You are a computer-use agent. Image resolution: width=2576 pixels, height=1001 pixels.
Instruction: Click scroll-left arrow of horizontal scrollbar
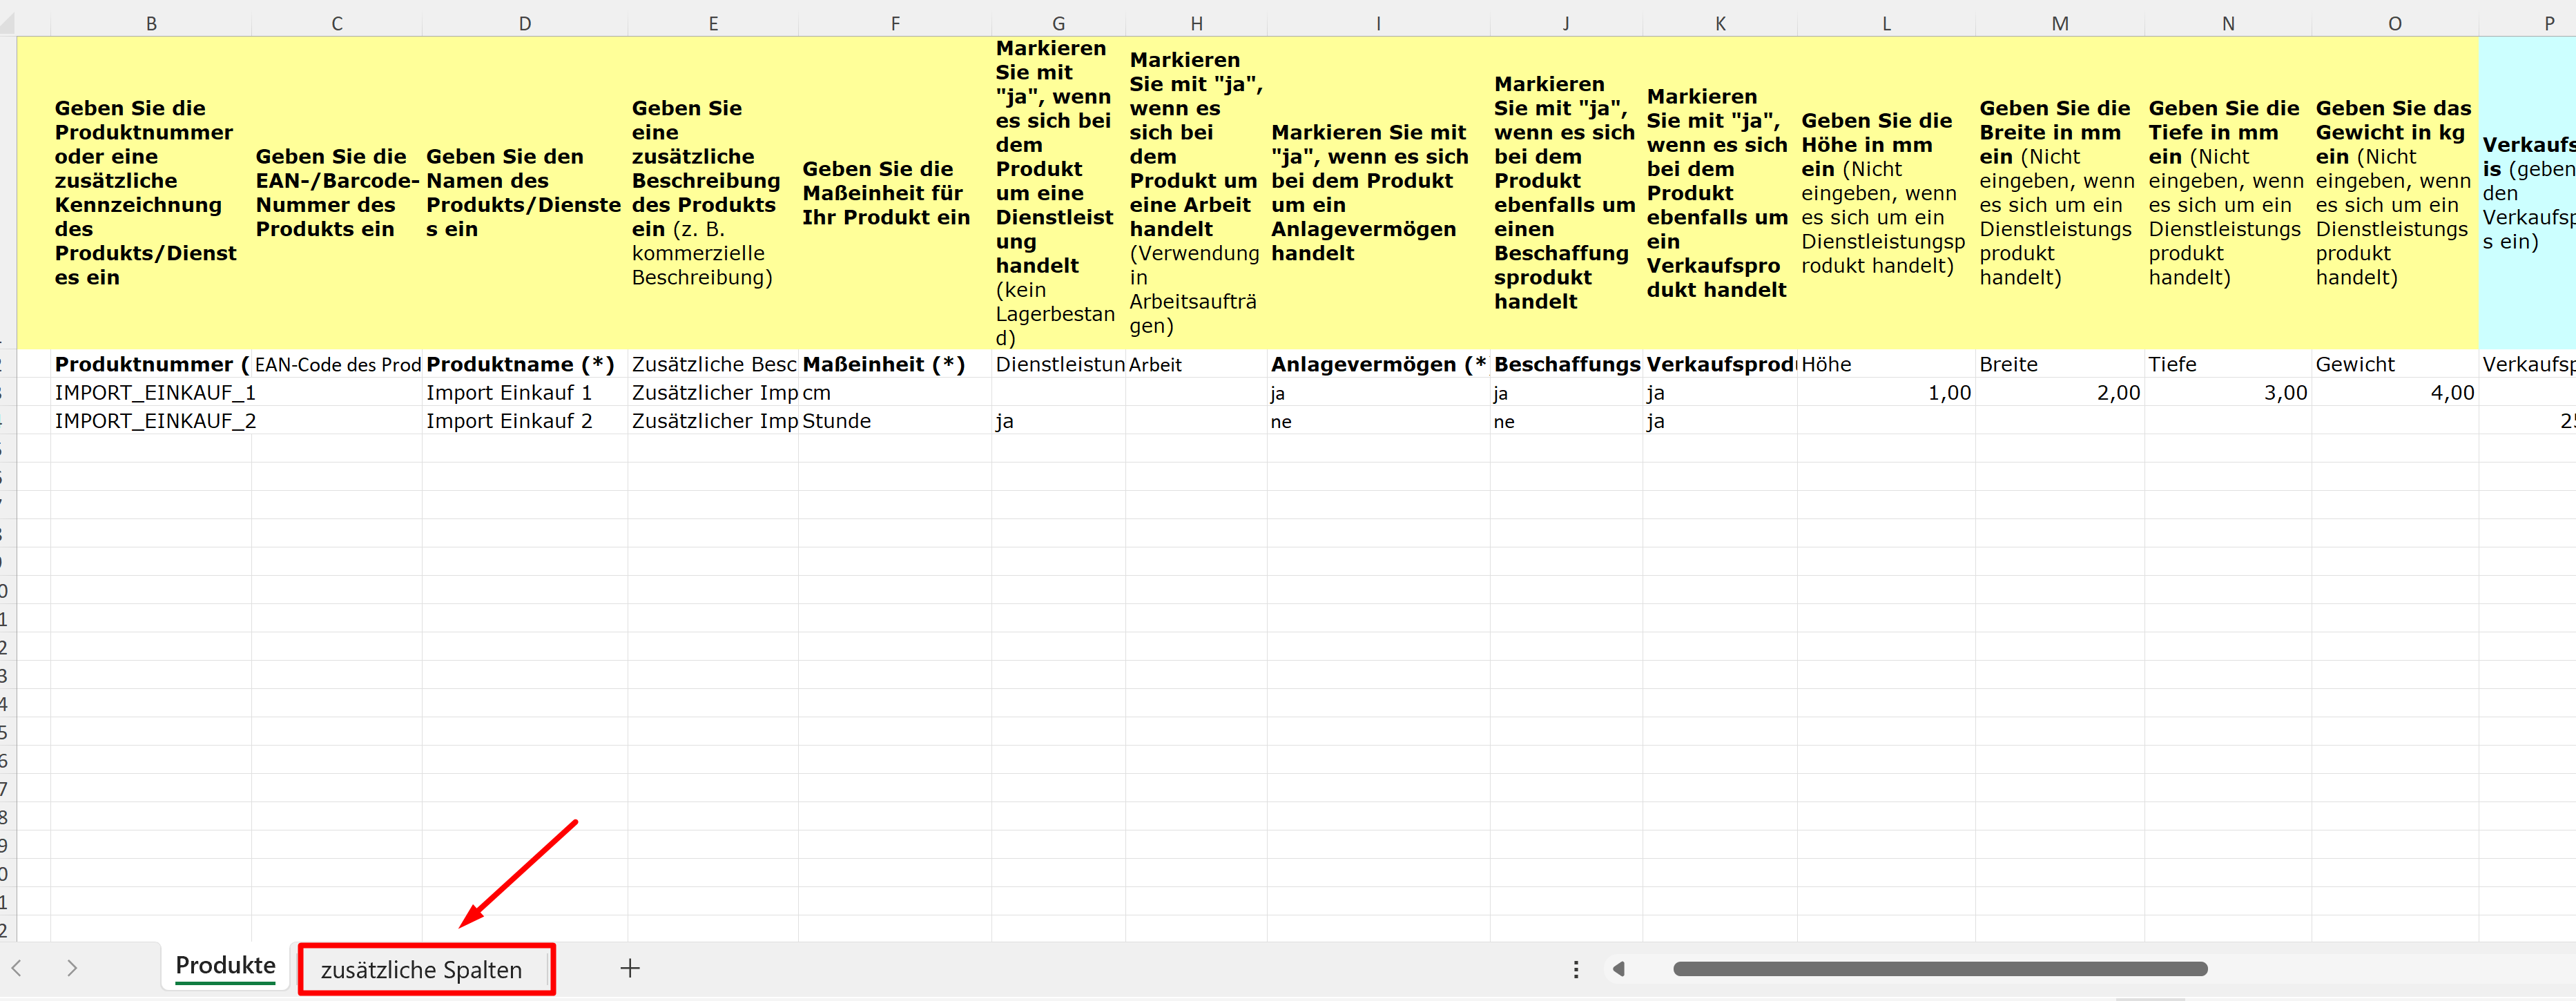(1619, 968)
